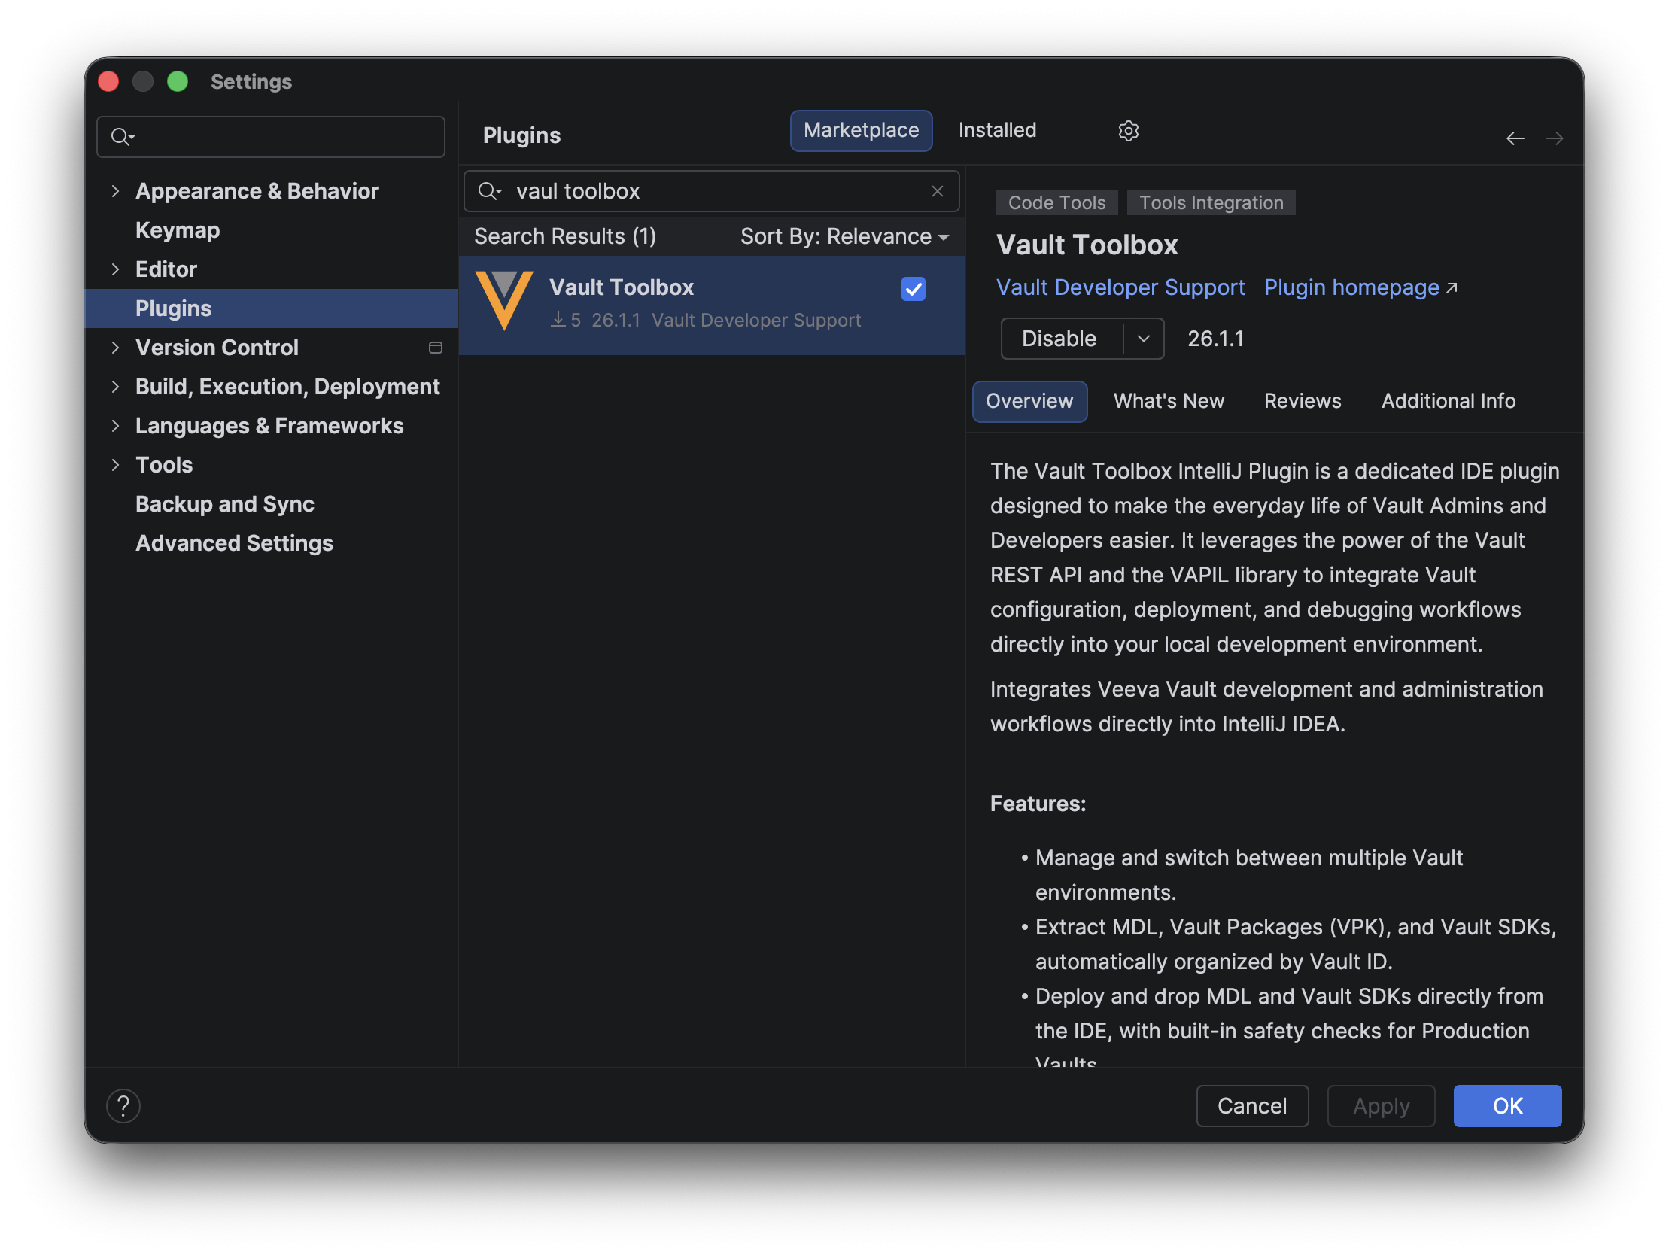Click the settings search magnifier icon
The width and height of the screenshot is (1669, 1255).
pos(122,138)
